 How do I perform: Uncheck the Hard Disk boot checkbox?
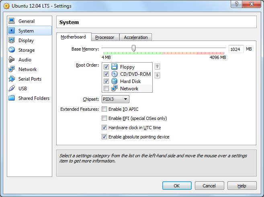[x=106, y=81]
